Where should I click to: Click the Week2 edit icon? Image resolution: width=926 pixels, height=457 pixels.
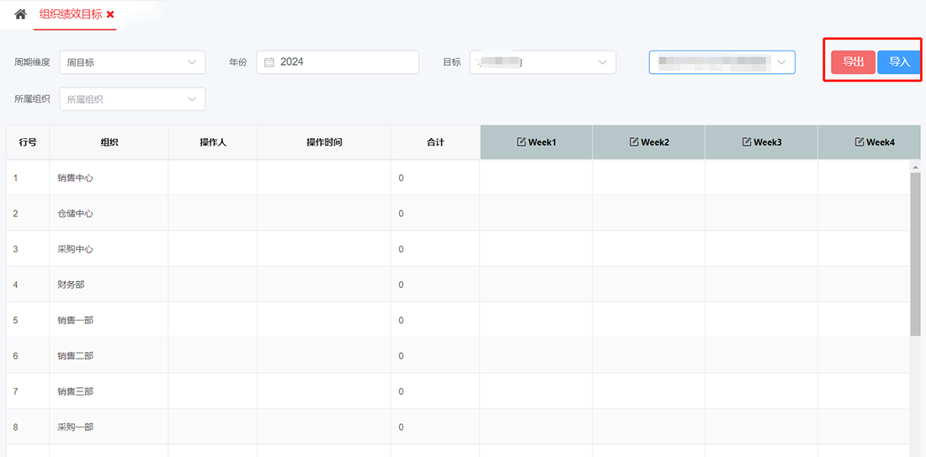click(634, 142)
